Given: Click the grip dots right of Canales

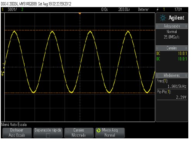Looking at the screenshot, I should point(186,48).
